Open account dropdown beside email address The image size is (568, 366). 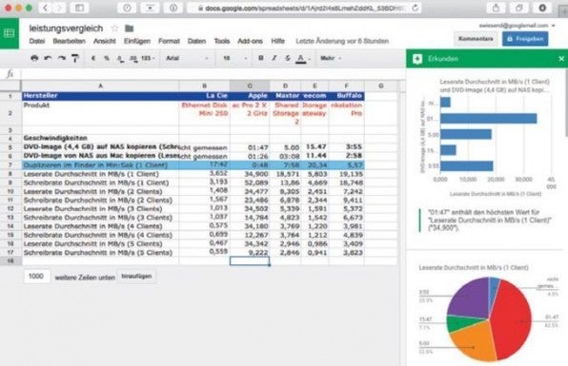[553, 26]
